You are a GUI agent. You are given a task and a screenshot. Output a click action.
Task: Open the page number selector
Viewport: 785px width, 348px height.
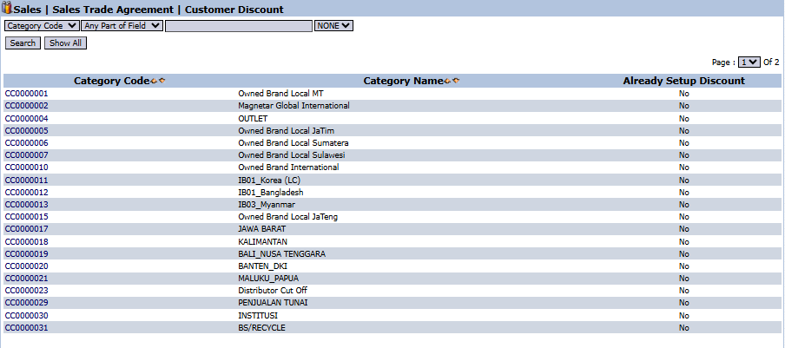[x=749, y=62]
